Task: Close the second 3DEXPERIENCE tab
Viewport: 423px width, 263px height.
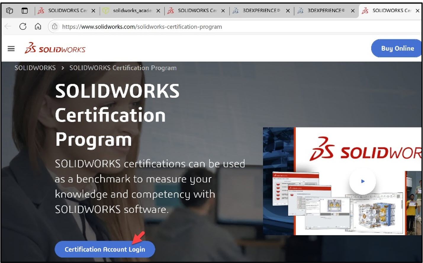Action: coord(353,11)
